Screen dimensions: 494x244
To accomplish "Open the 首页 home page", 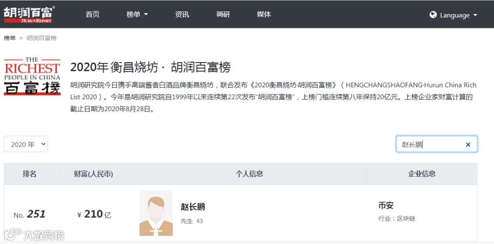I will click(92, 15).
